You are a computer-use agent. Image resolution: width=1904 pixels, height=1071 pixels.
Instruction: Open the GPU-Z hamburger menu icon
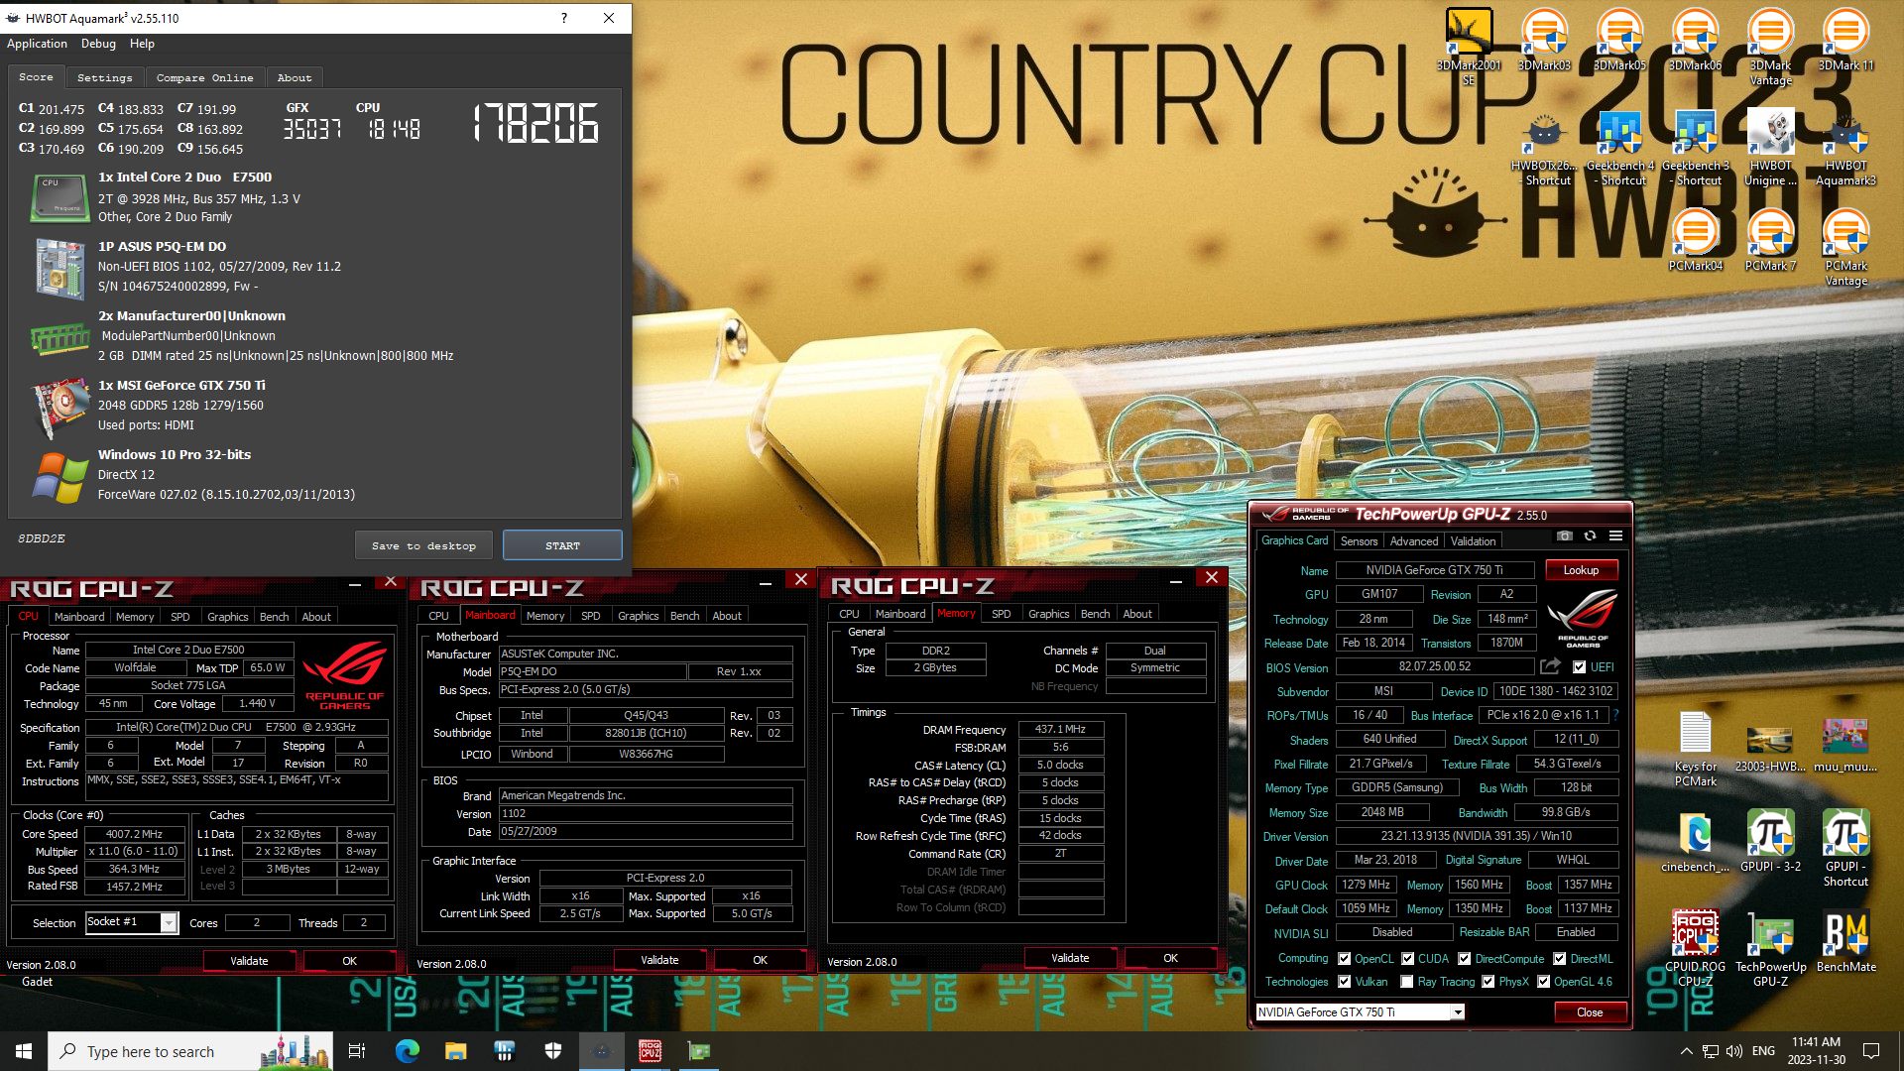coord(1615,535)
